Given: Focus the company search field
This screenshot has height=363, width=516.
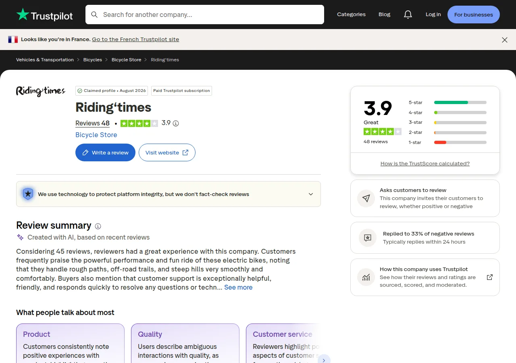Looking at the screenshot, I should click(205, 15).
